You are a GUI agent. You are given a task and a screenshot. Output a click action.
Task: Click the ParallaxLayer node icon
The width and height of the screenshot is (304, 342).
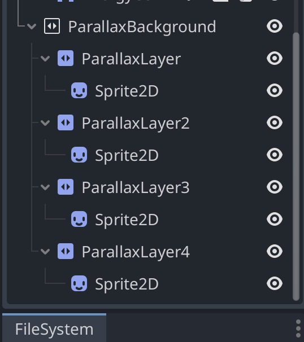coord(66,58)
